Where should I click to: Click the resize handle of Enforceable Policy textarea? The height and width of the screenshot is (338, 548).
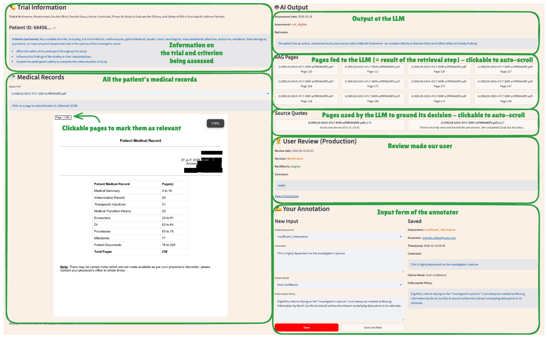coord(403,319)
